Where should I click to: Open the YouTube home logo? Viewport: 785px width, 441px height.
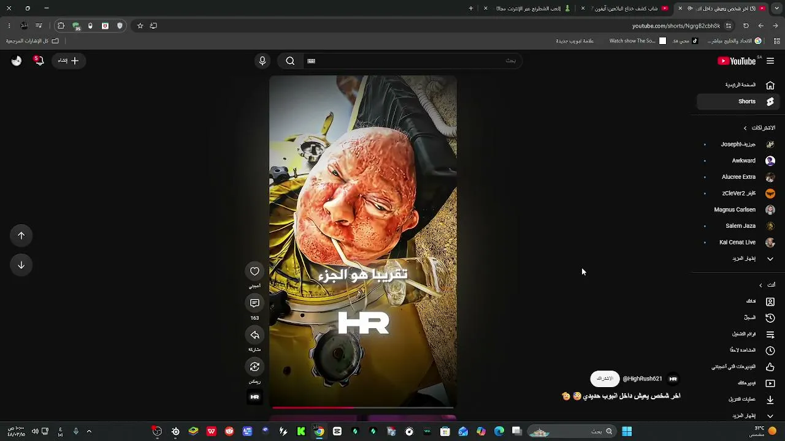click(737, 61)
